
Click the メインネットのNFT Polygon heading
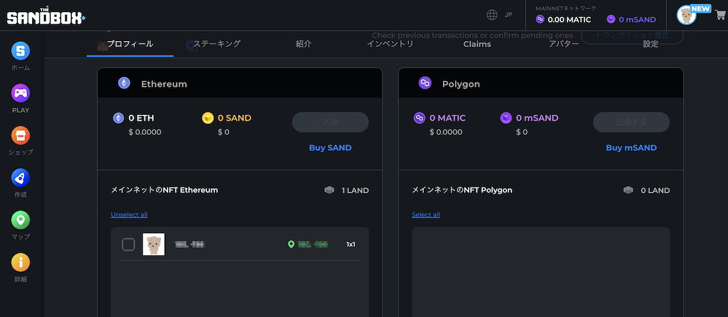[462, 190]
